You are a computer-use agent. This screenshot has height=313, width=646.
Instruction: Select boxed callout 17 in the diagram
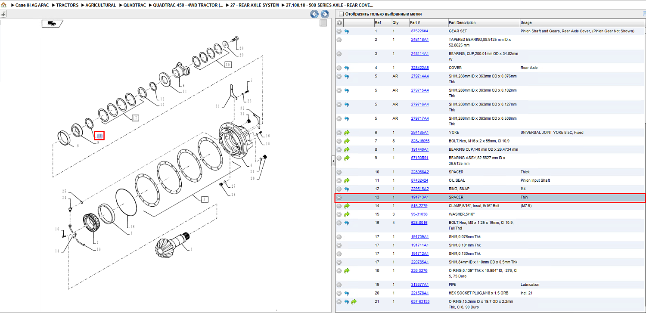[135, 118]
